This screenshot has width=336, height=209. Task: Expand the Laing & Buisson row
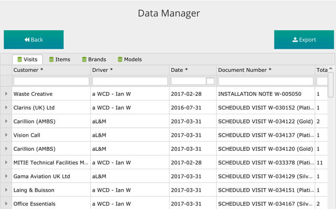click(x=6, y=190)
